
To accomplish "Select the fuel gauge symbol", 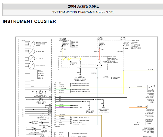I will [32, 58].
